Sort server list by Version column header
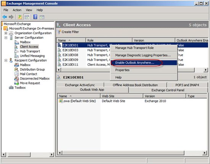The image size is (210, 164). tap(153, 40)
